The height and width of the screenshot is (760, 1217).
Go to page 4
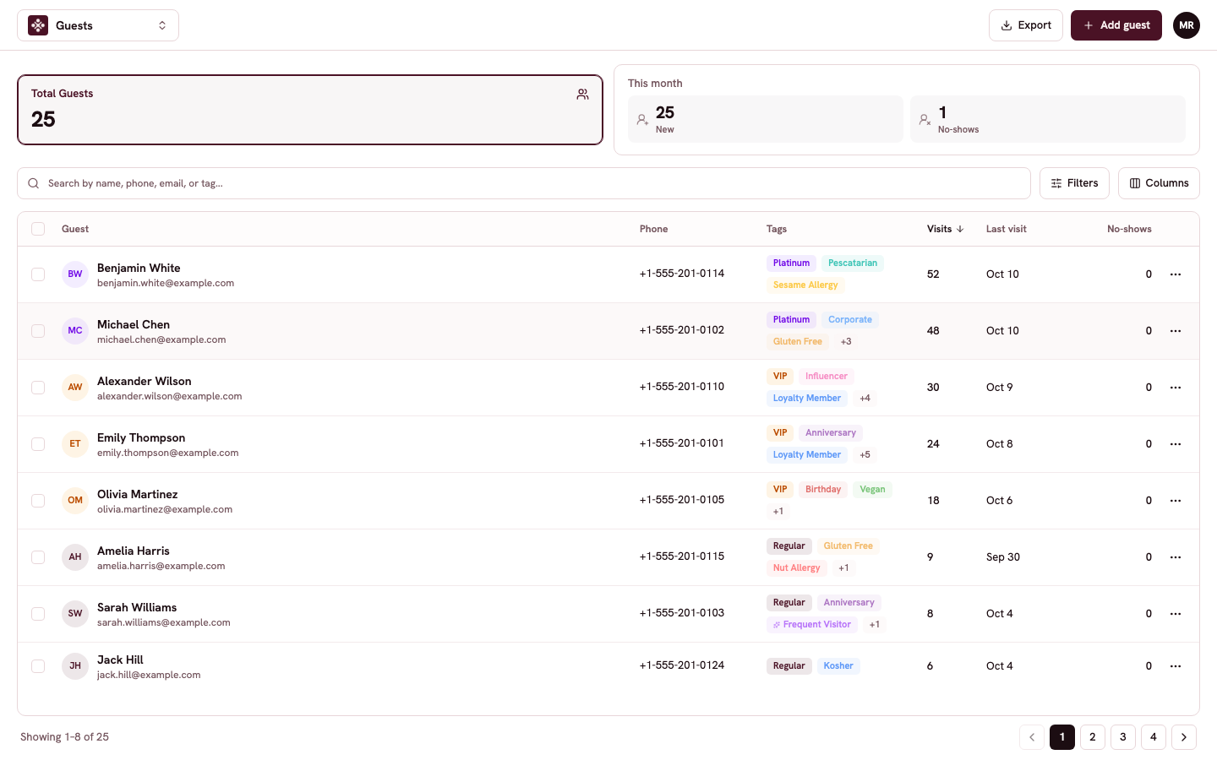click(1154, 737)
